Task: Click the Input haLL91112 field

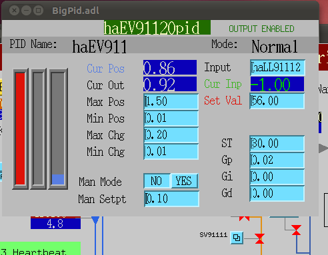Action: (277, 67)
